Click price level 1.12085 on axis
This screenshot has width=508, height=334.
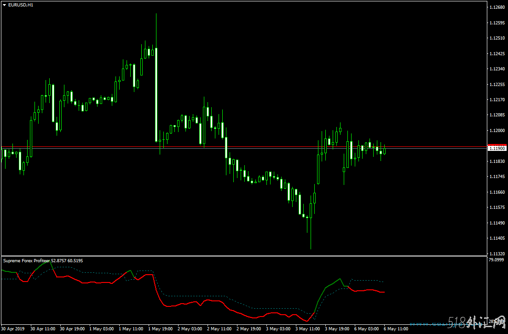(497, 115)
